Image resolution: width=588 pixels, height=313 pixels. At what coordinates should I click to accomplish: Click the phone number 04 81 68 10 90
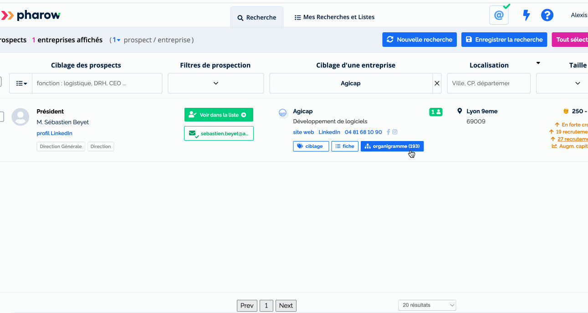(x=363, y=132)
